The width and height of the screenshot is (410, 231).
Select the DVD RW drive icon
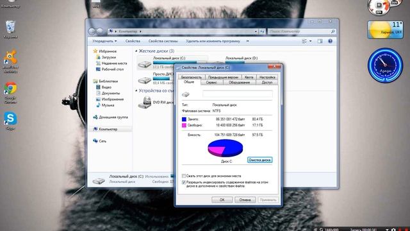tap(145, 102)
